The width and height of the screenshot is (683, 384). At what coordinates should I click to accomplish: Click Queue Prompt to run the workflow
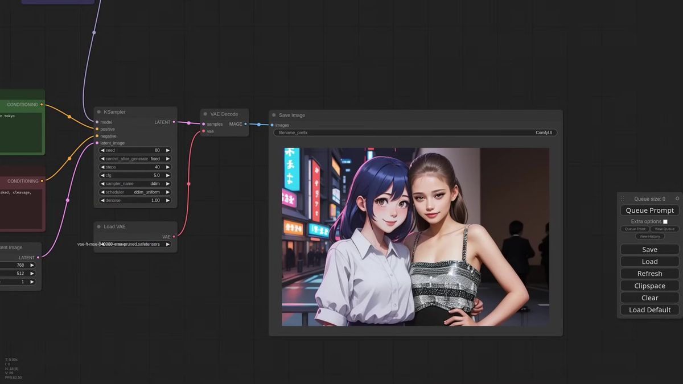(x=649, y=210)
